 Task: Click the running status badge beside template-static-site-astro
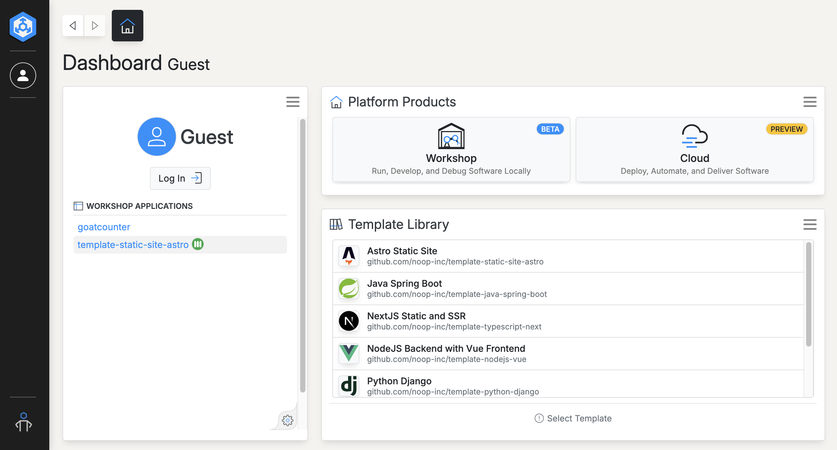click(x=198, y=244)
